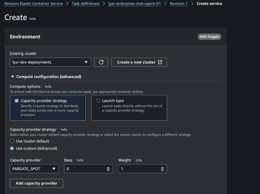Screen dimensions: 260x194
Task: Click the Existing cluster label
Action: coord(23,54)
